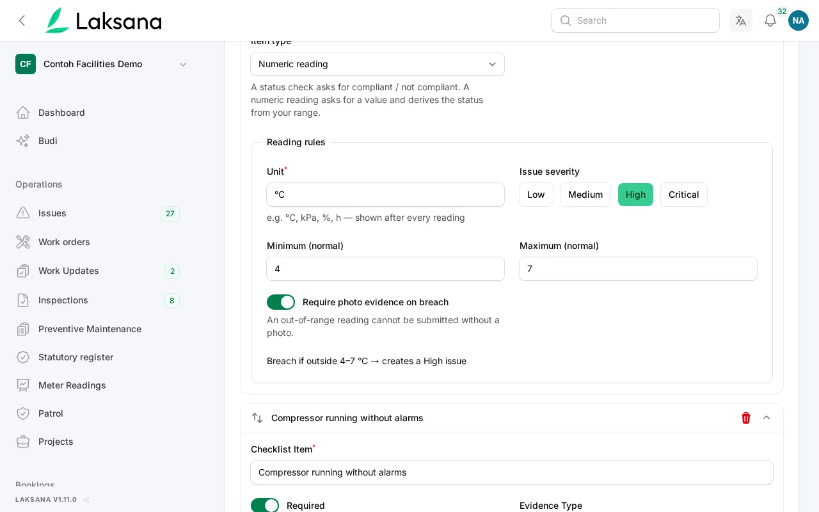Open the NA user avatar menu
The width and height of the screenshot is (819, 512).
[x=799, y=20]
